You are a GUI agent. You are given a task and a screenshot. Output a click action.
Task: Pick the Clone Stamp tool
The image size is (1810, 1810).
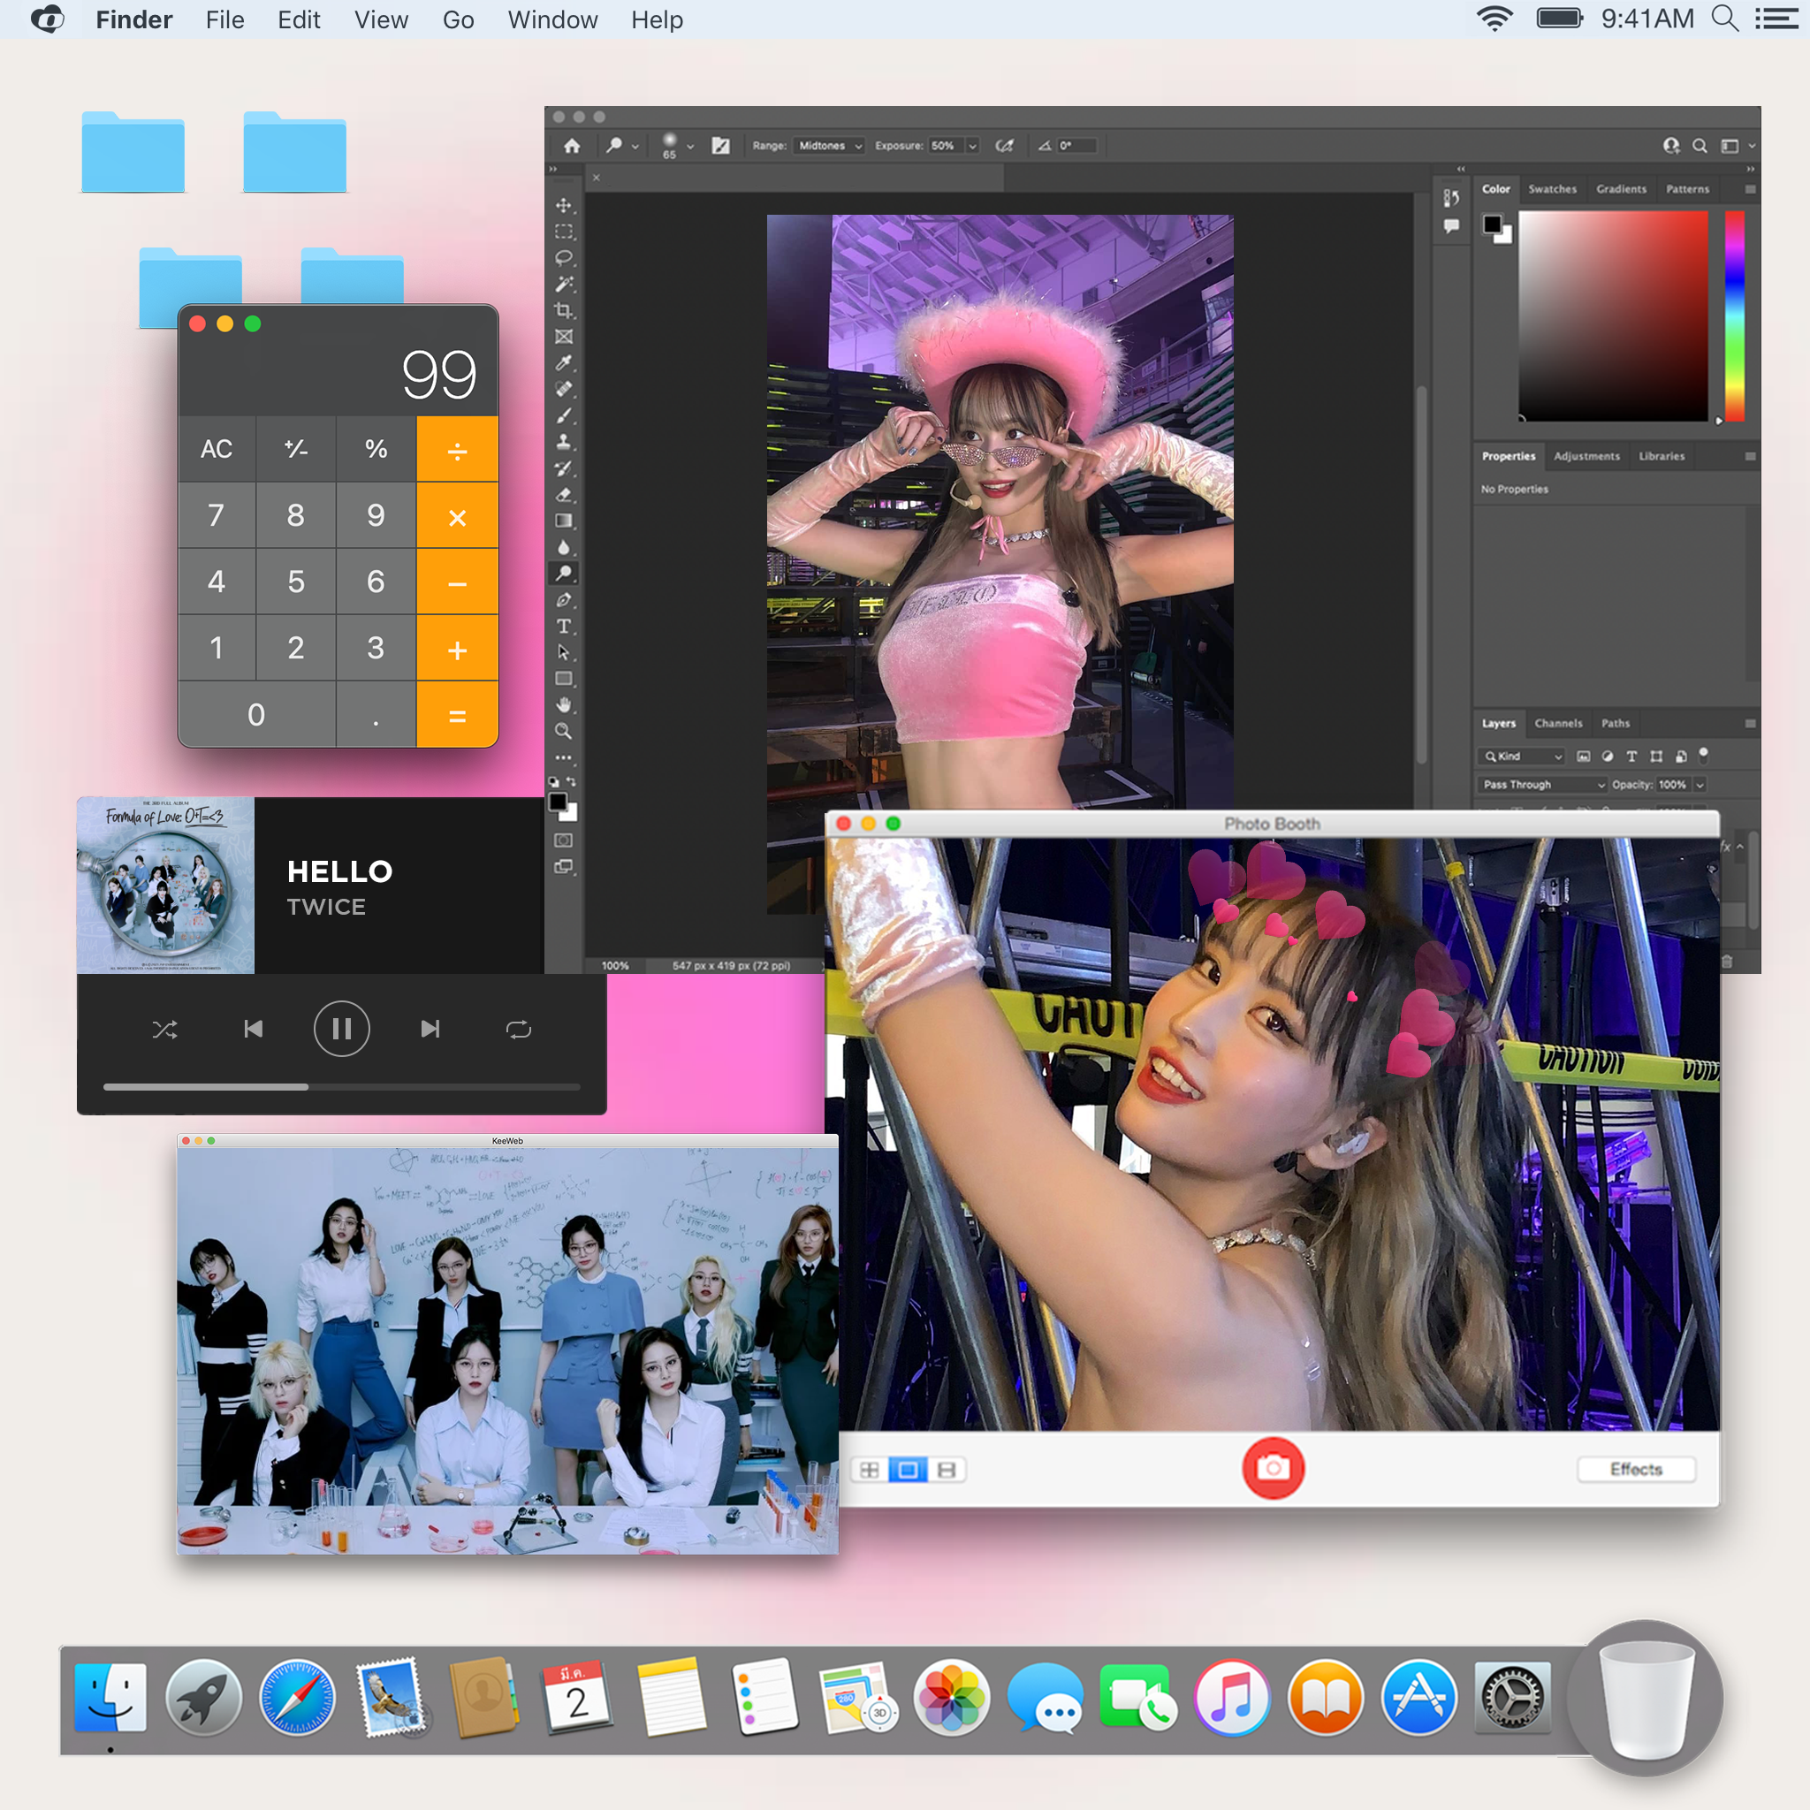[x=563, y=441]
